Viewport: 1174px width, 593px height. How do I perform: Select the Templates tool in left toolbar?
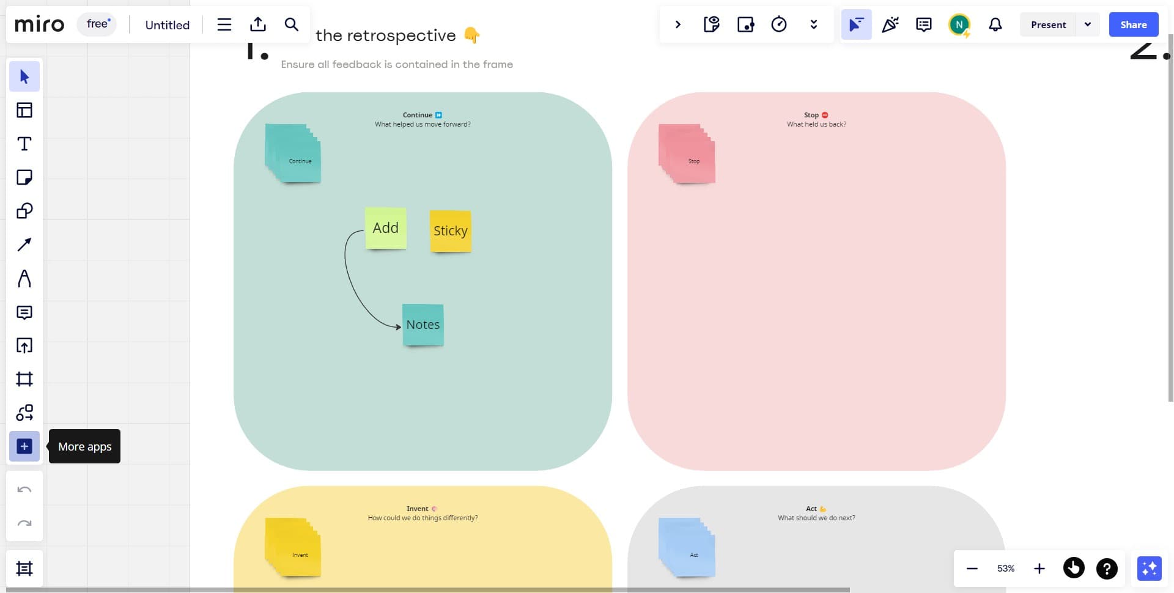pyautogui.click(x=24, y=110)
